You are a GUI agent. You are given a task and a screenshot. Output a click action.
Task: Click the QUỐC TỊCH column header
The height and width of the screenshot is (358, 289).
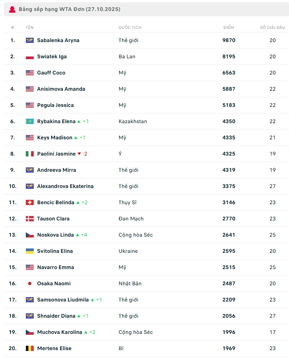tap(130, 28)
